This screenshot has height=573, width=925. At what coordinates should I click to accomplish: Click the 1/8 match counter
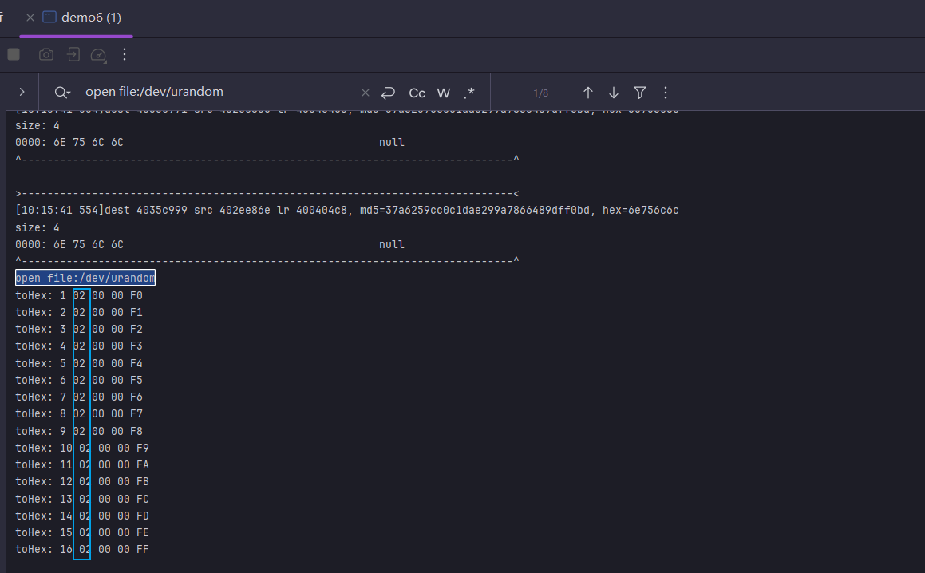coord(541,93)
